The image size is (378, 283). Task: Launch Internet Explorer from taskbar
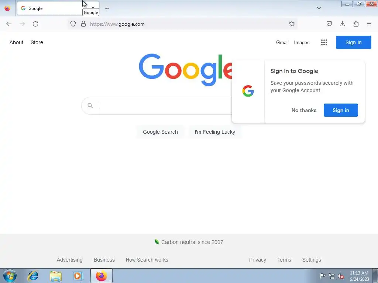pos(33,276)
